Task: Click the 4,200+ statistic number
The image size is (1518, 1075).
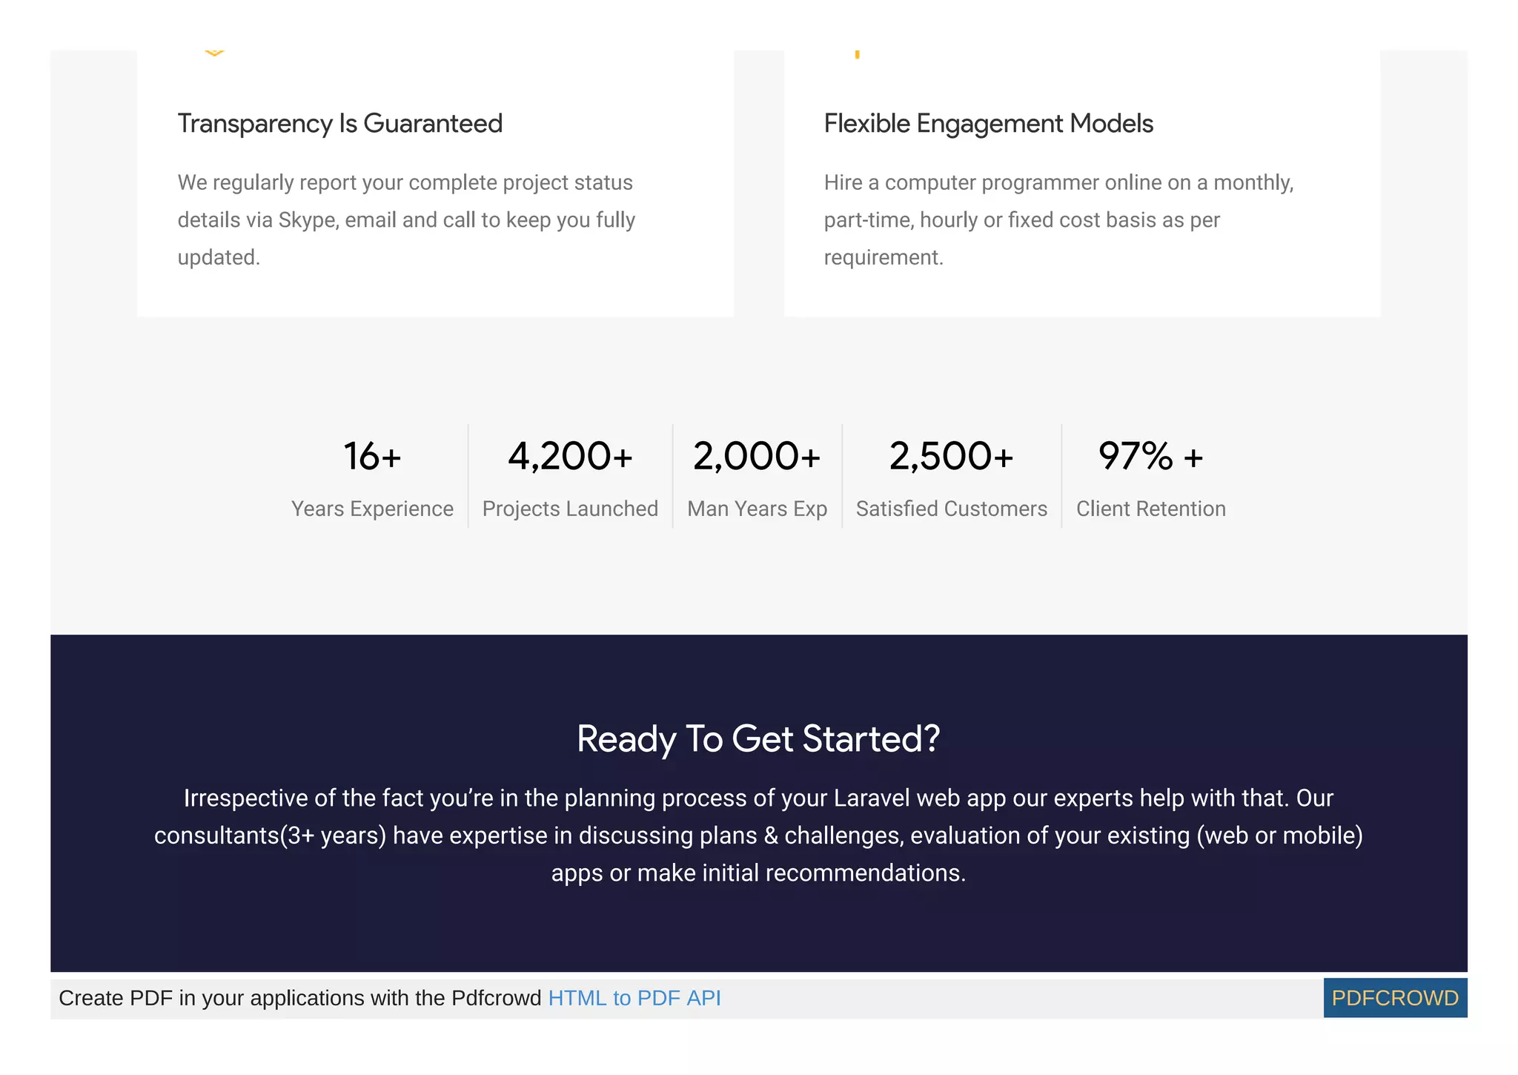Action: [x=570, y=456]
